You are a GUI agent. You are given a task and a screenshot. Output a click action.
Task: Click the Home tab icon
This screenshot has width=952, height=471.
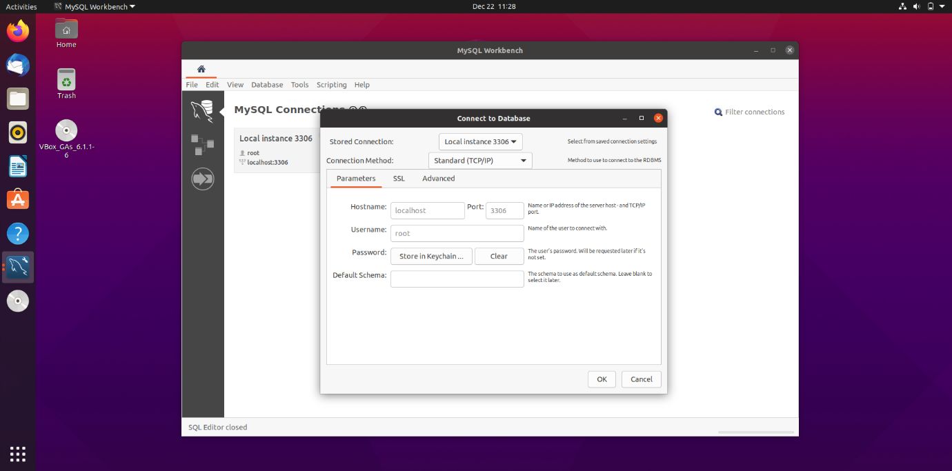point(201,69)
